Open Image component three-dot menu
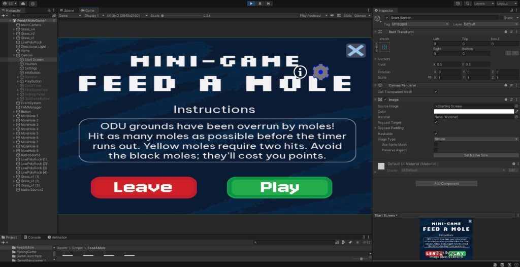The image size is (520, 267). point(516,99)
